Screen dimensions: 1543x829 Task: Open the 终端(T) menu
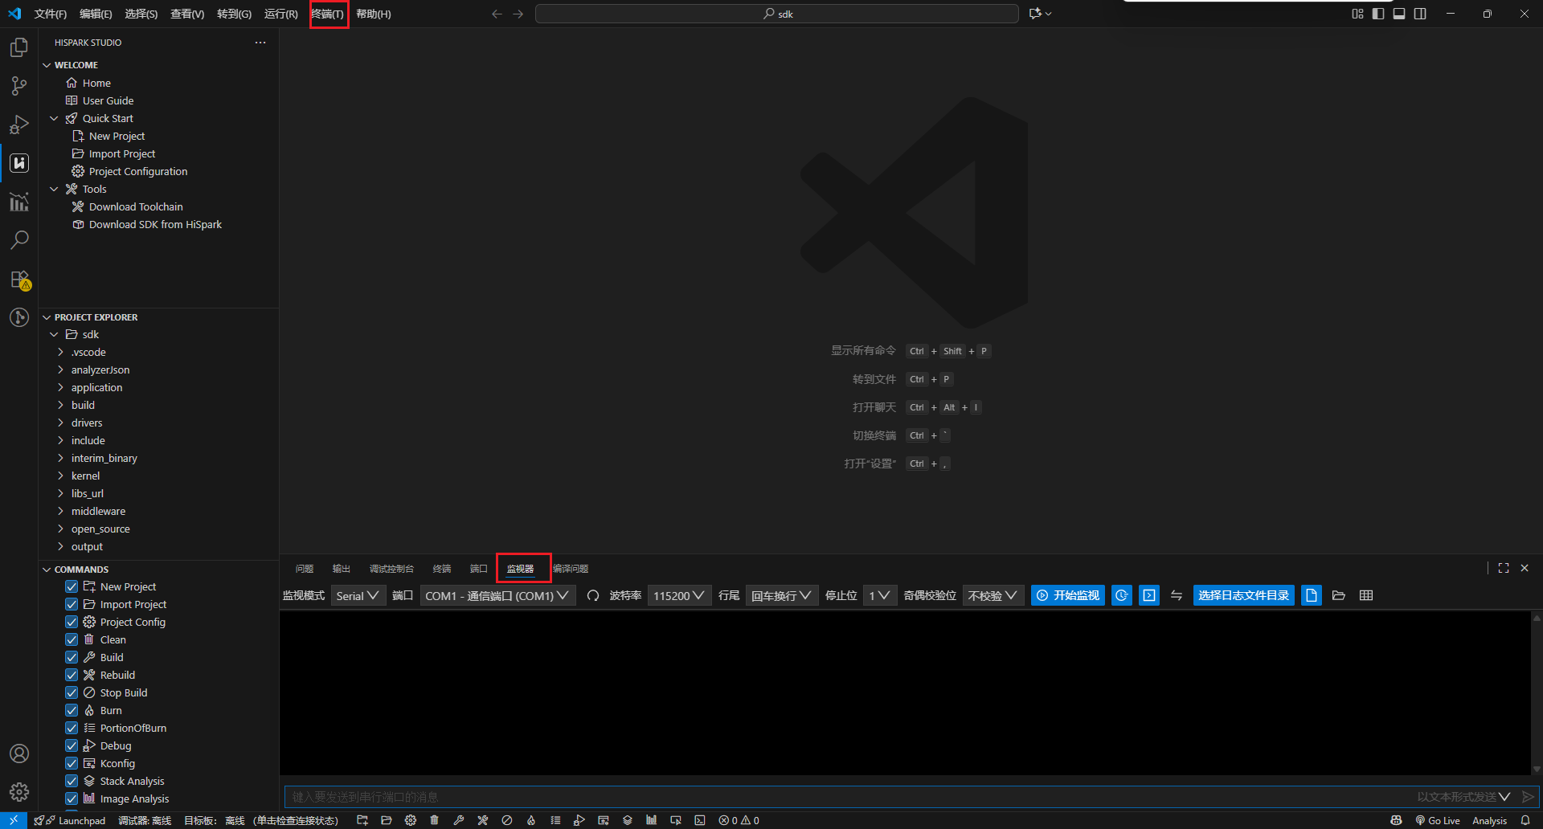328,14
